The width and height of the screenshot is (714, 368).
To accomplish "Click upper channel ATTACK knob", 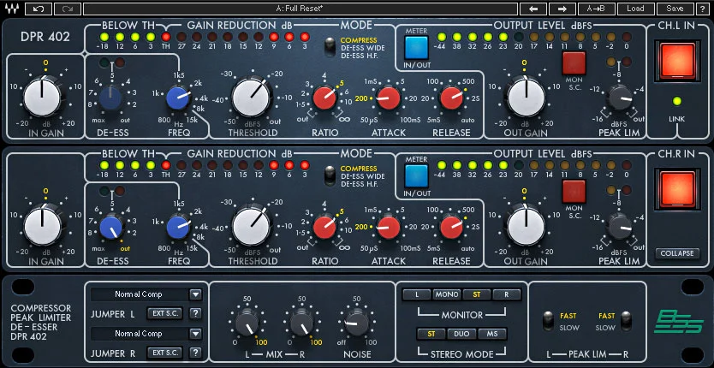I will click(x=388, y=98).
